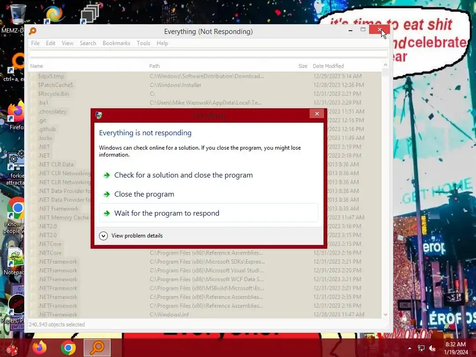Screen dimensions: 476x357
Task: Expand View problem details
Action: click(x=131, y=236)
